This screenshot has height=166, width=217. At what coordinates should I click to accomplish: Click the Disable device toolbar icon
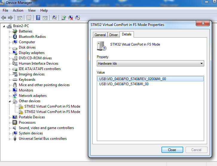[77, 18]
